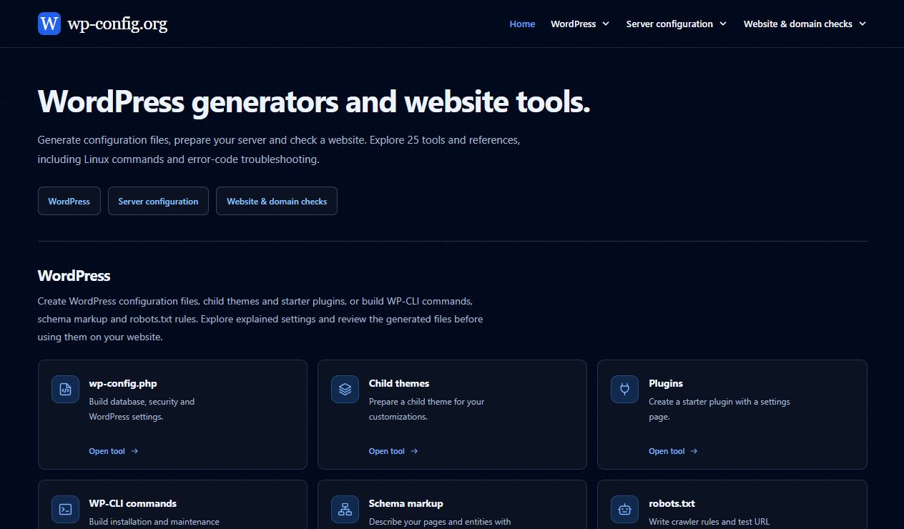
Task: Click the robots.txt robot icon
Action: pyautogui.click(x=624, y=510)
